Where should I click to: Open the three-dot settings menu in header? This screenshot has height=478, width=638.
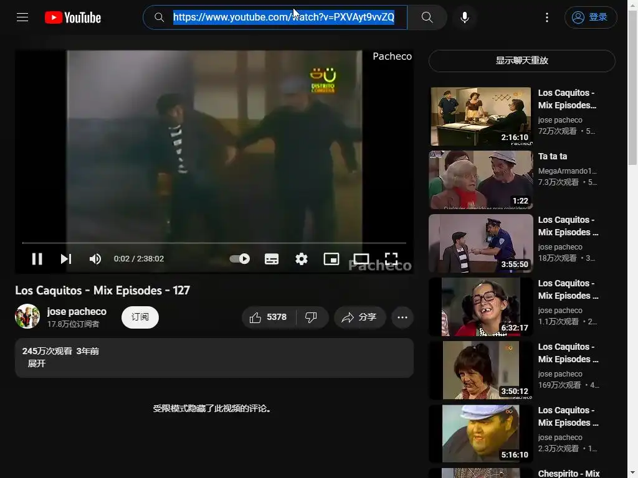point(547,17)
